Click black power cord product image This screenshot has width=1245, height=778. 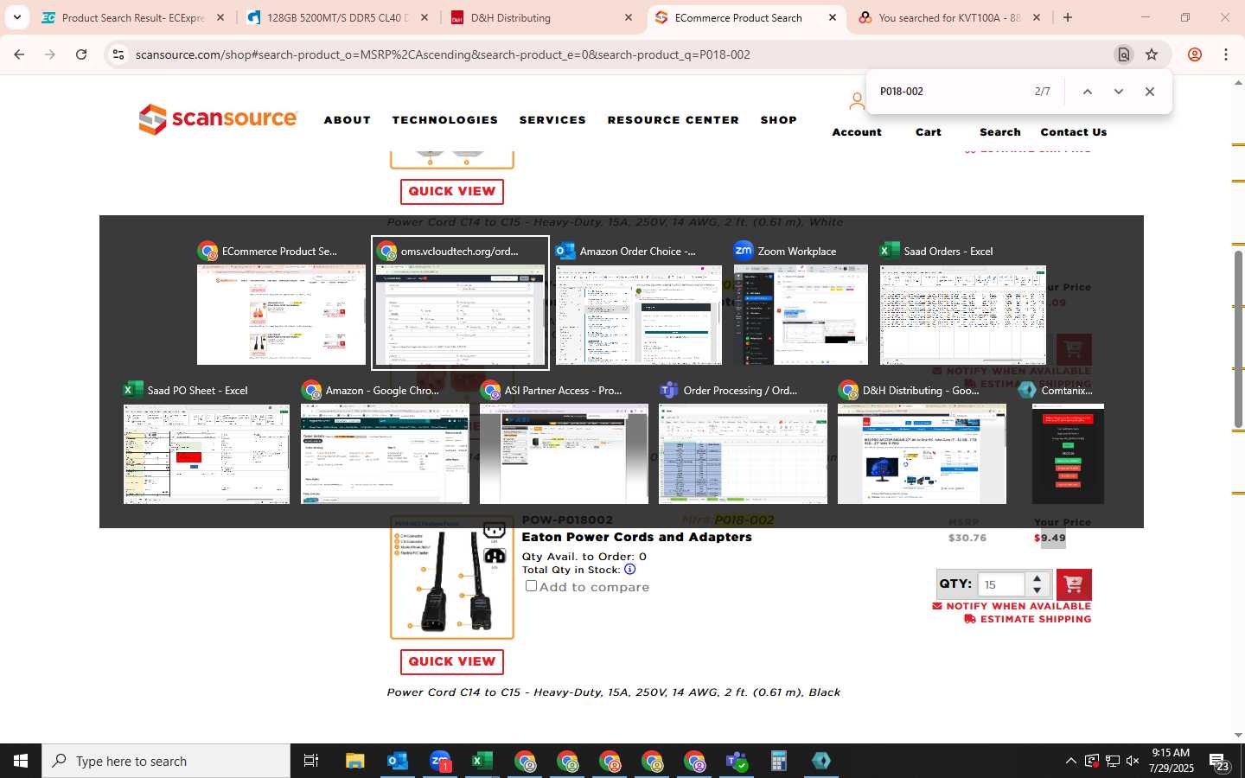pyautogui.click(x=452, y=578)
